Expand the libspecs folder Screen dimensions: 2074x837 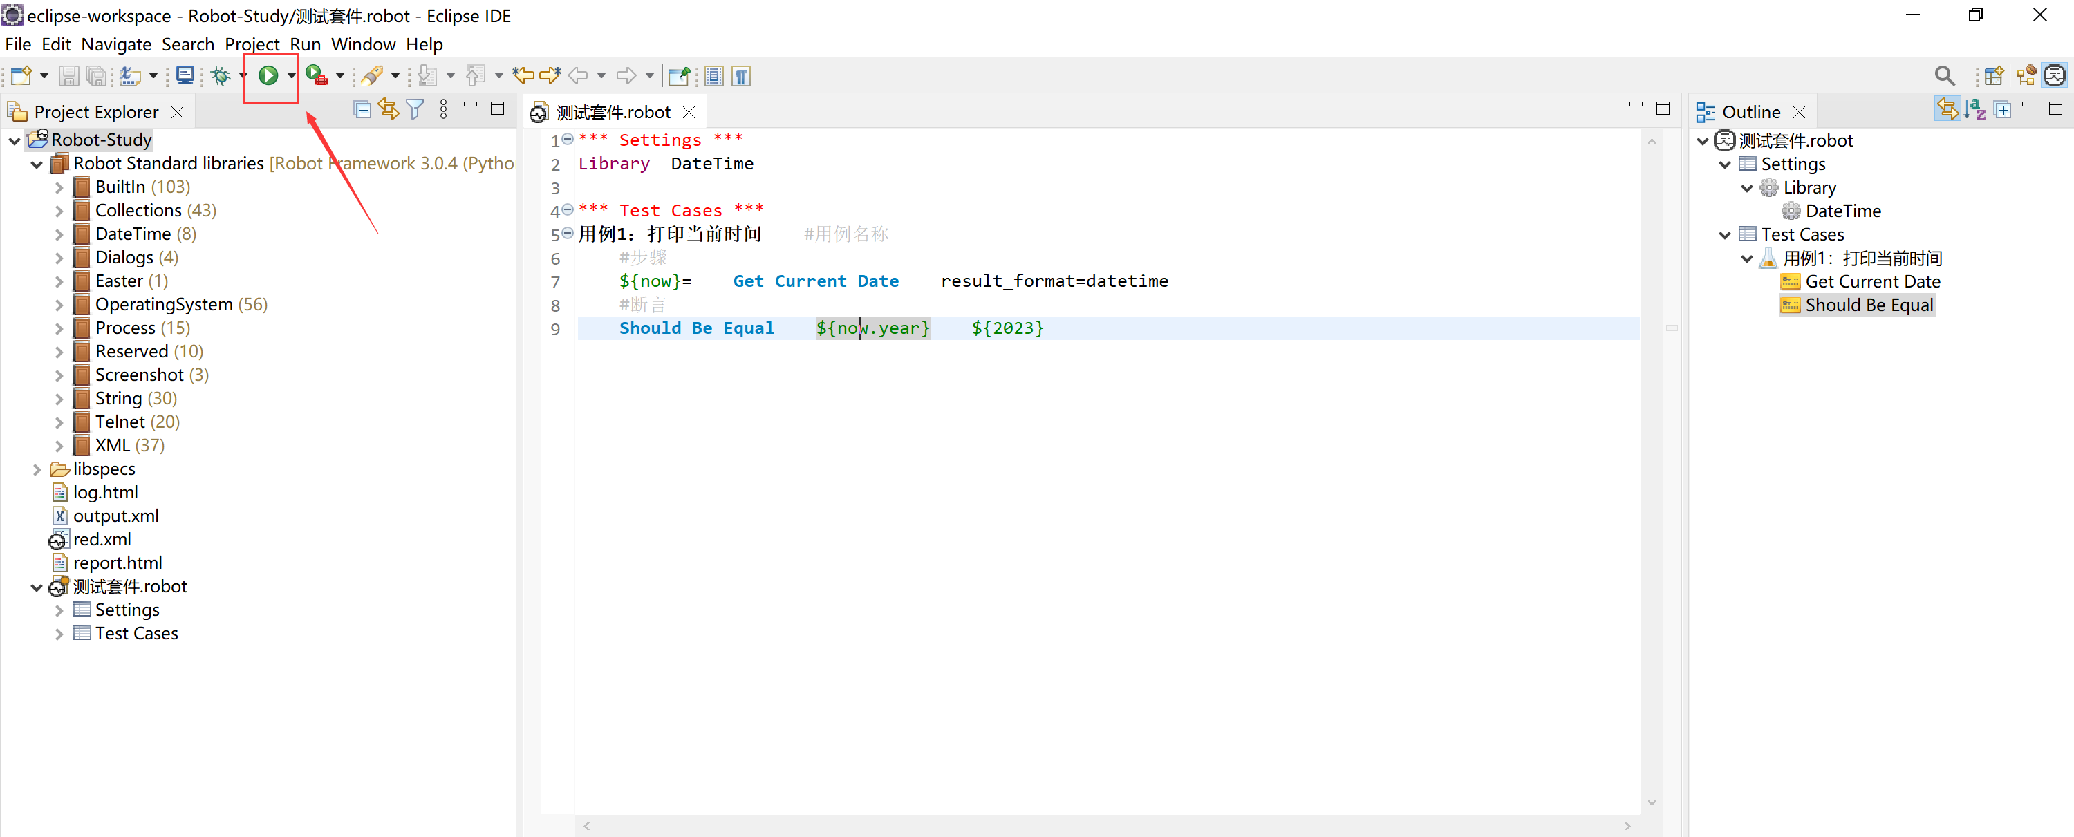pos(36,469)
